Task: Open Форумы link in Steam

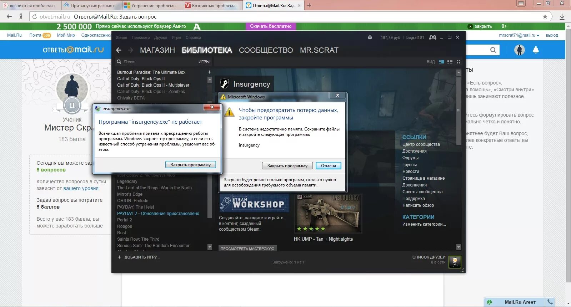Action: (x=411, y=158)
